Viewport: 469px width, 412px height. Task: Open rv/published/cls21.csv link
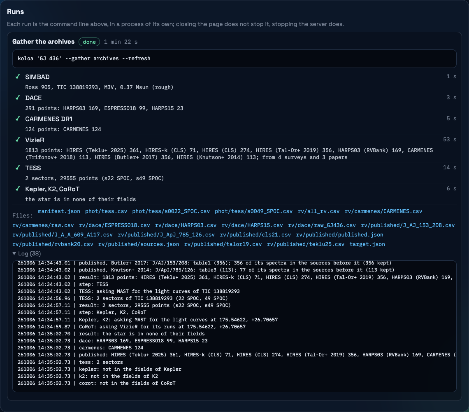point(255,234)
